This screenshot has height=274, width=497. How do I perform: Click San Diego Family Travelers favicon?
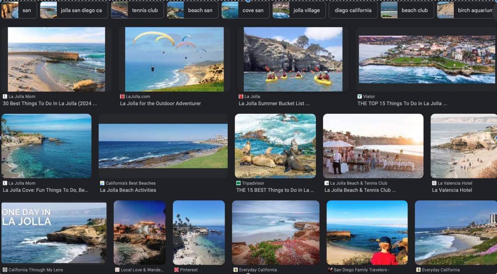point(330,270)
